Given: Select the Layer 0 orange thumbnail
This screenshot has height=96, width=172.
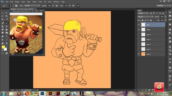Looking at the screenshot, I should [143, 54].
